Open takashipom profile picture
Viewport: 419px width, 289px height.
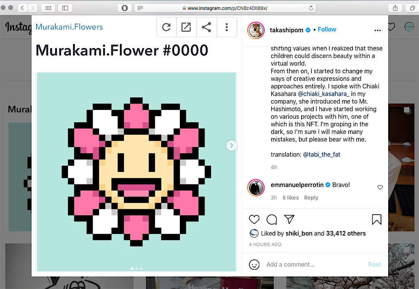pos(256,30)
